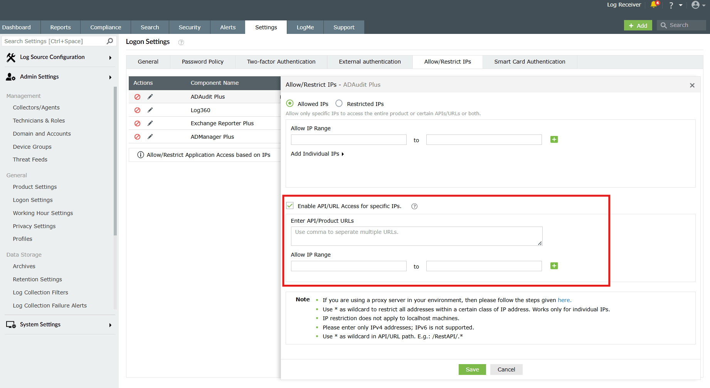The width and height of the screenshot is (710, 388).
Task: Open the user account avatar menu
Action: [695, 5]
